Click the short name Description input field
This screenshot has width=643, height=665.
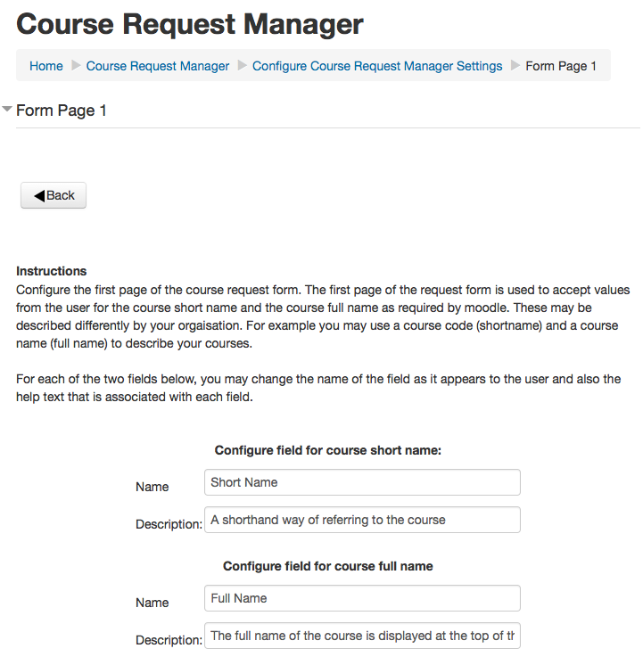(x=362, y=520)
